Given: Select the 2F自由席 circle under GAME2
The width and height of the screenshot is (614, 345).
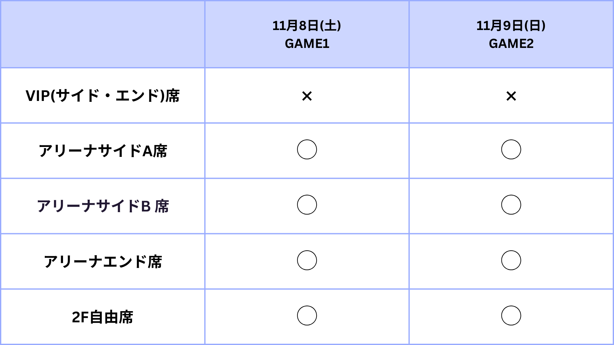Looking at the screenshot, I should tap(511, 316).
